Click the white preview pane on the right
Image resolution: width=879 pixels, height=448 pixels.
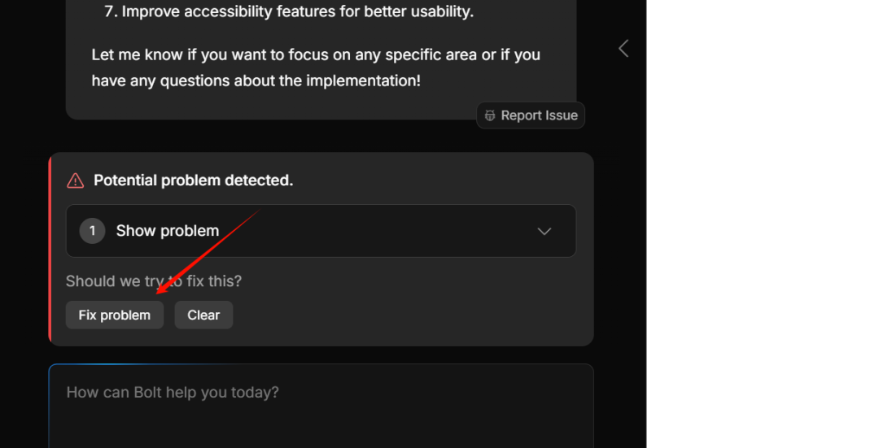pos(763,224)
